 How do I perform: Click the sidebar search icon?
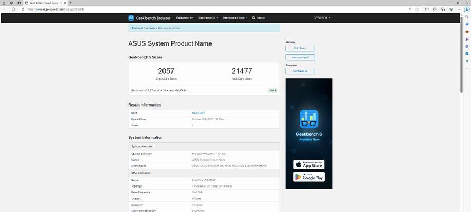(467, 17)
